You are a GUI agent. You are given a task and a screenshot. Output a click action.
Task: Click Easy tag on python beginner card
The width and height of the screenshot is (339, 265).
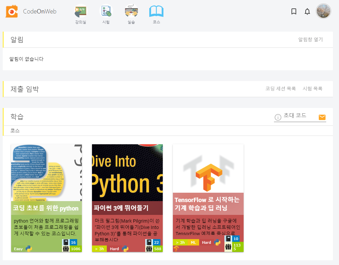[18, 249]
